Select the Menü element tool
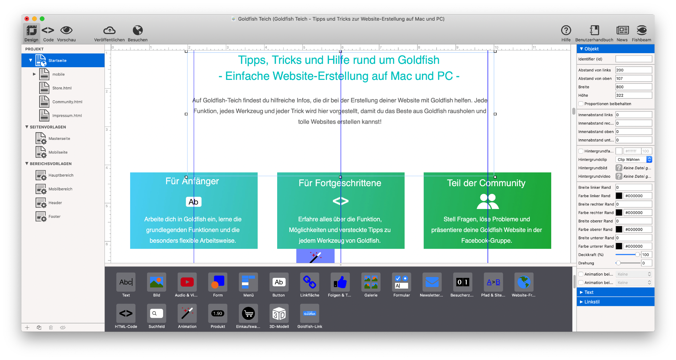 [248, 285]
